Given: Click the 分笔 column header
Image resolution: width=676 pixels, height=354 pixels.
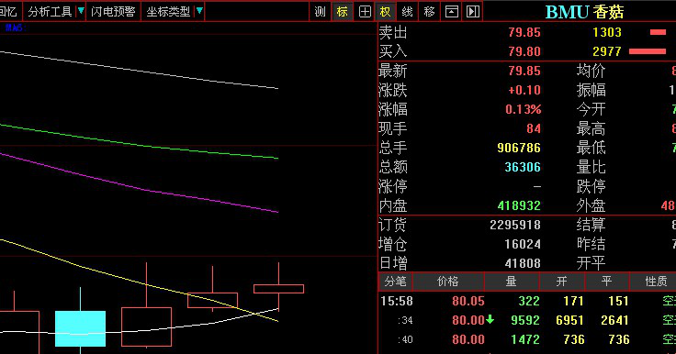Looking at the screenshot, I should 396,282.
